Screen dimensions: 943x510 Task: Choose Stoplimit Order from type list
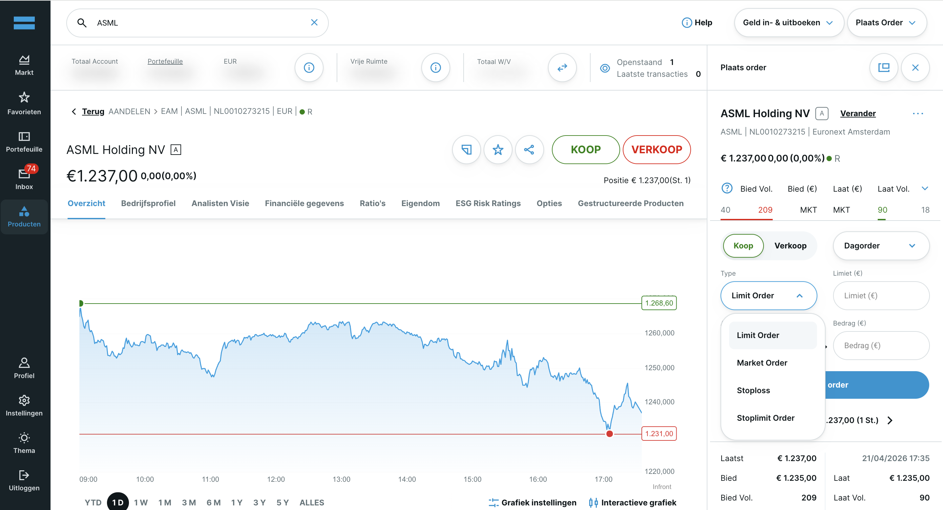point(772,418)
